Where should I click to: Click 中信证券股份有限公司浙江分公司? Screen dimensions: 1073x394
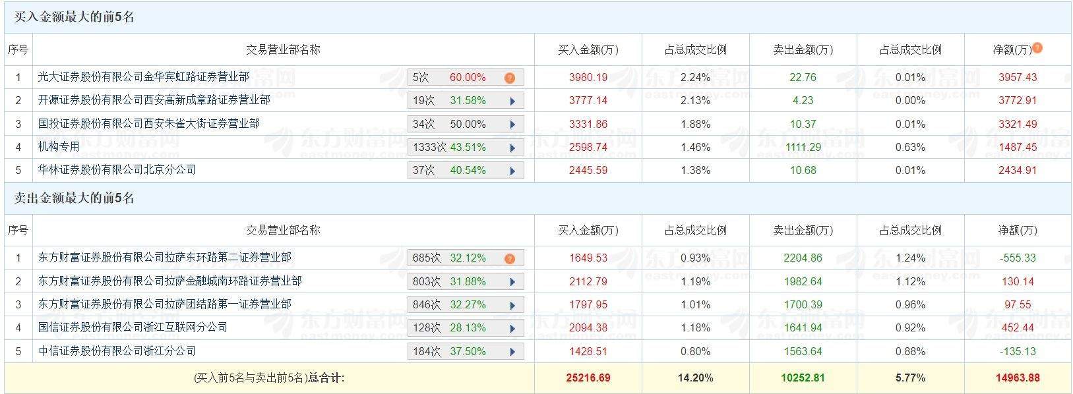click(x=117, y=351)
